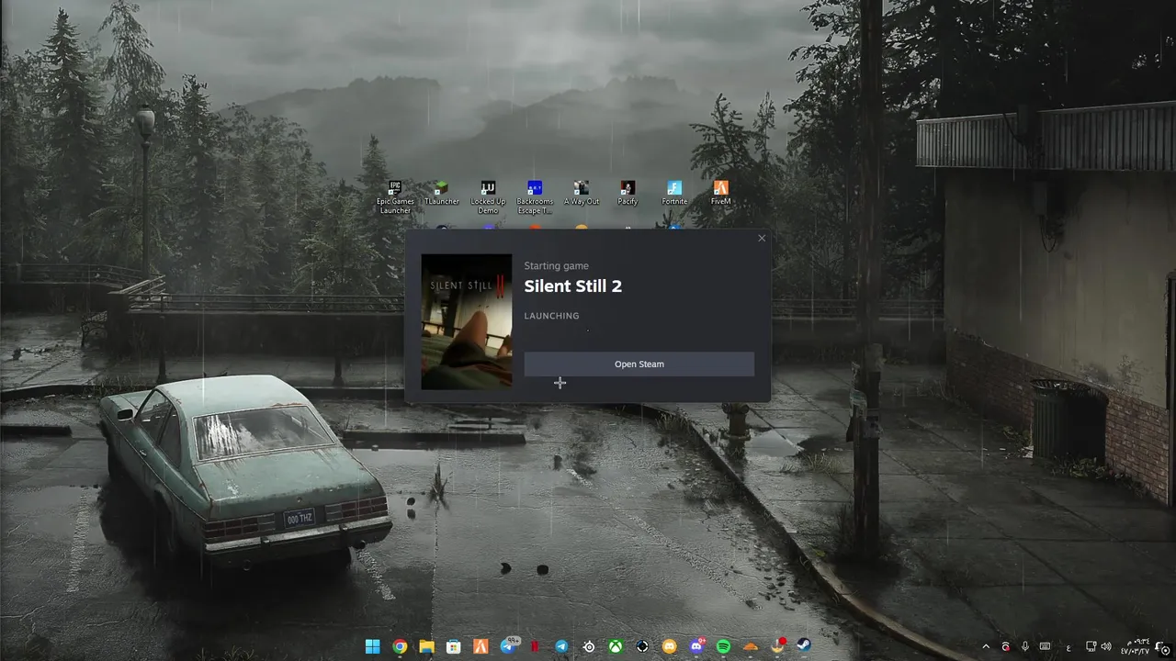Click the screen recording tray icon
This screenshot has width=1176, height=661.
(1006, 646)
